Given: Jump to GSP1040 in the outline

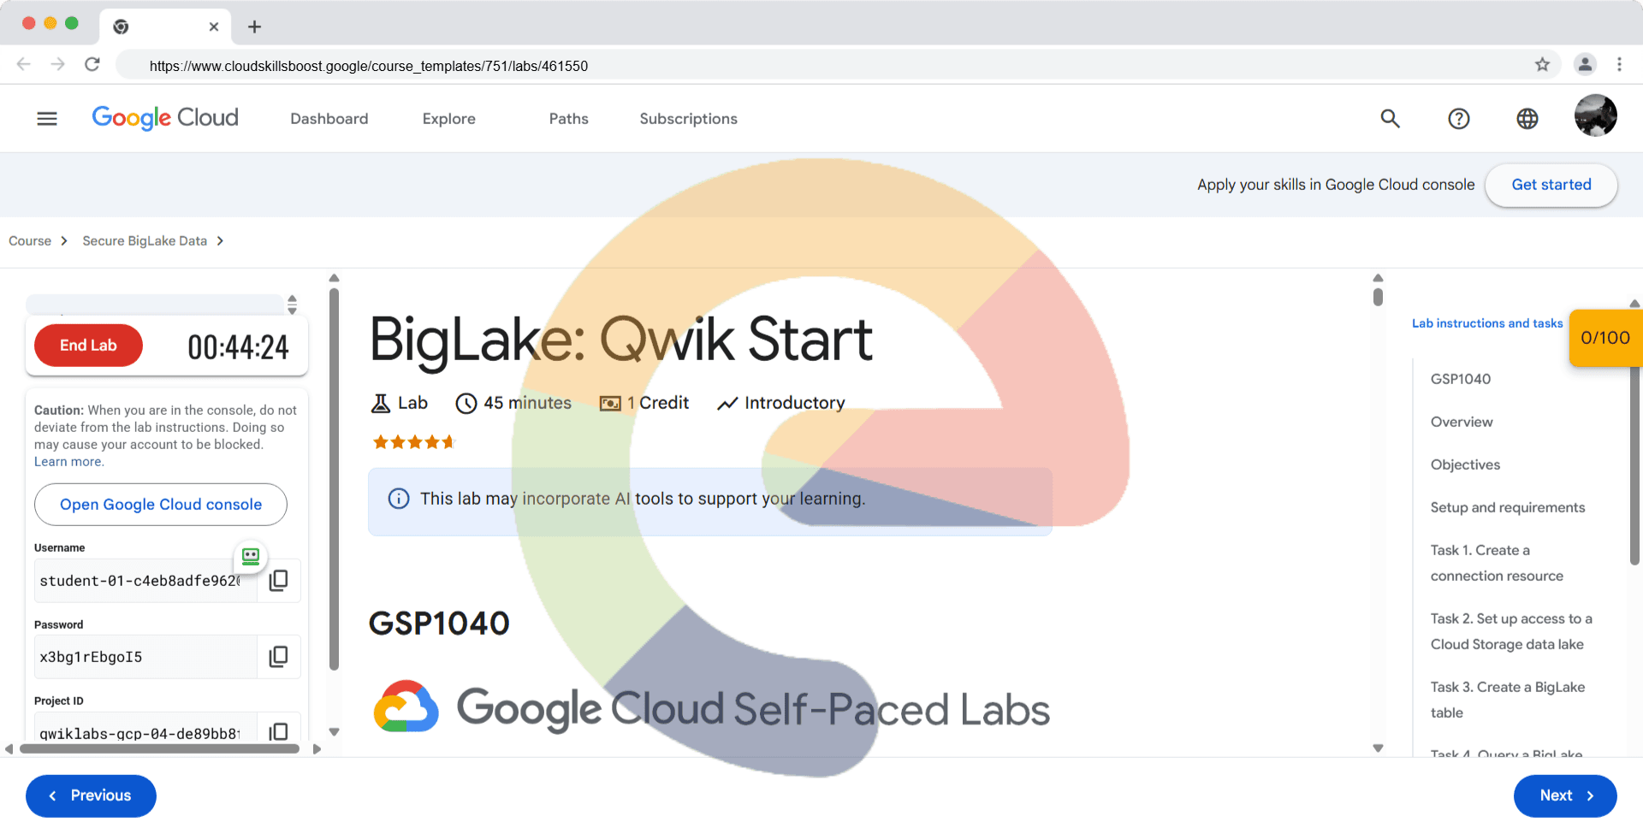Looking at the screenshot, I should tap(1461, 379).
